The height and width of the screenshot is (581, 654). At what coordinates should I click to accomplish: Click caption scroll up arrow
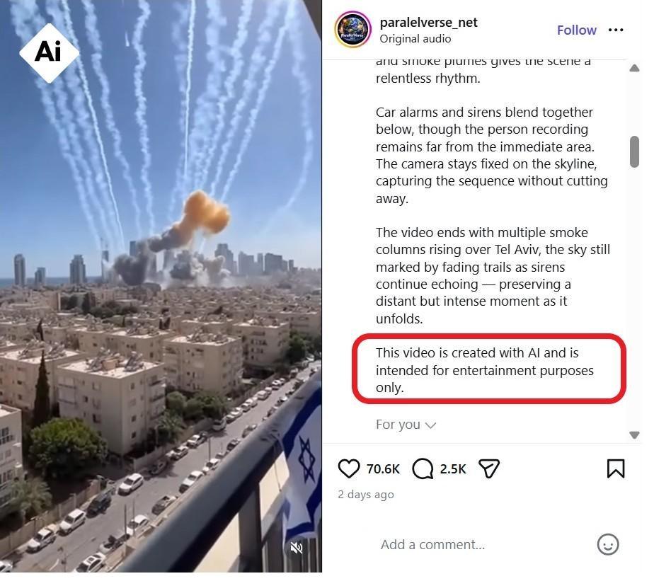[634, 68]
